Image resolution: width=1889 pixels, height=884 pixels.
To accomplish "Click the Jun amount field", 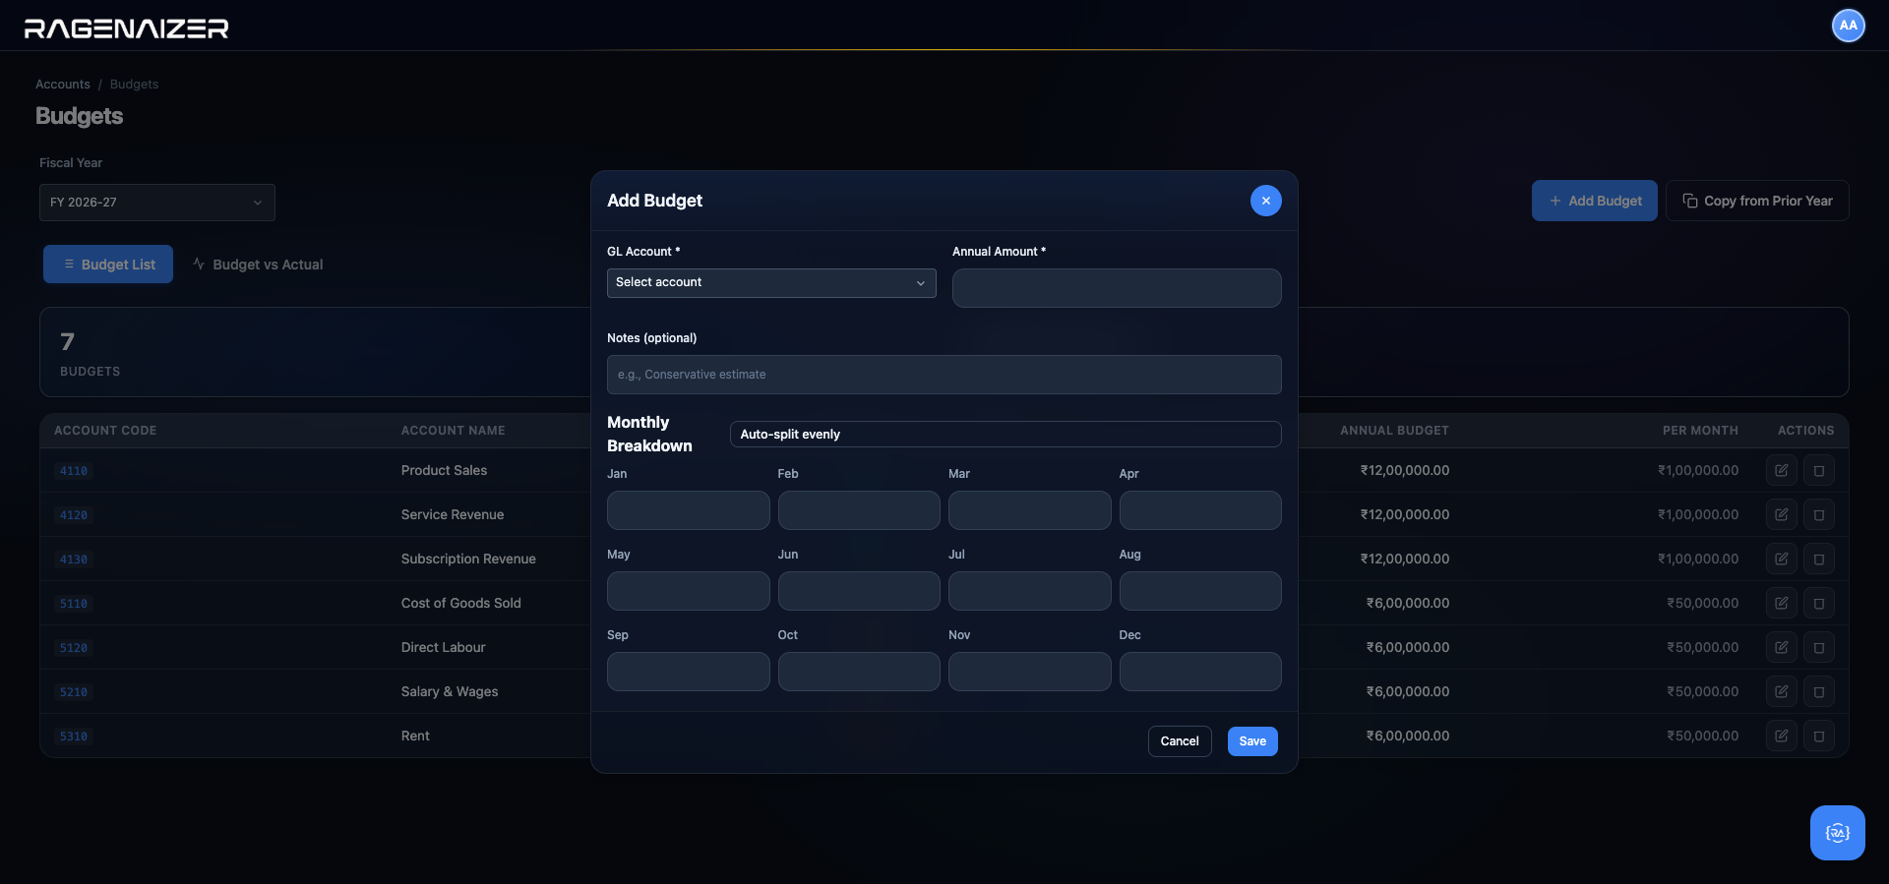I will [859, 591].
